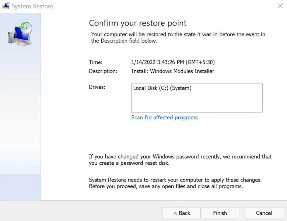Viewport: 287px width, 221px height.
Task: Go back with the Back button
Action: [182, 213]
